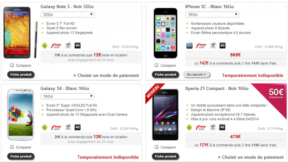Click the Free WiFi logo for Xperia Z1 Compact
This screenshot has width=288, height=162.
[x=201, y=127]
